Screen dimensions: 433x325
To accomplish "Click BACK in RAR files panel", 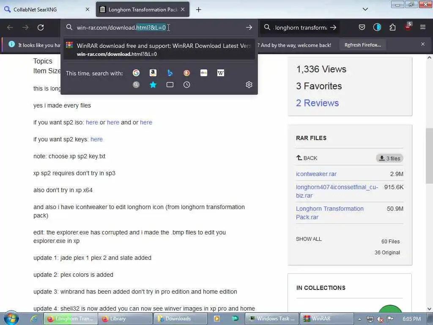I will pos(307,158).
